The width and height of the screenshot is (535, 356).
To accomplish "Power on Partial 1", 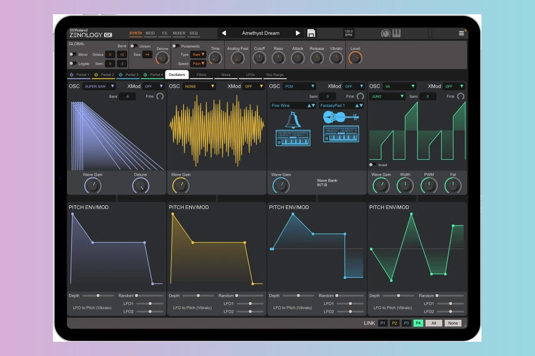I will click(72, 75).
